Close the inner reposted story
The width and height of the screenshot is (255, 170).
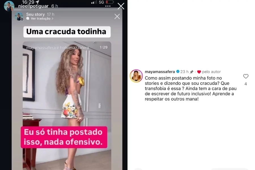pos(117,16)
